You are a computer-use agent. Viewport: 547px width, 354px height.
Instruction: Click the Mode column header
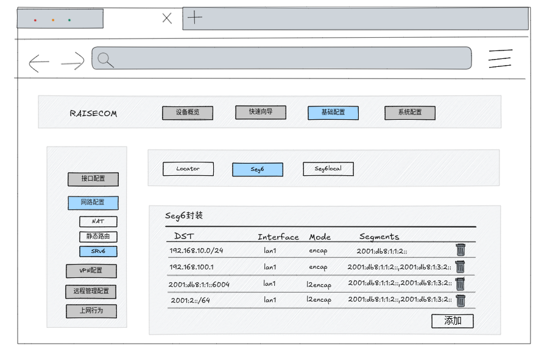coord(320,237)
